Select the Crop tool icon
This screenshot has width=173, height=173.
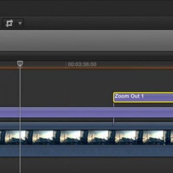(9, 24)
